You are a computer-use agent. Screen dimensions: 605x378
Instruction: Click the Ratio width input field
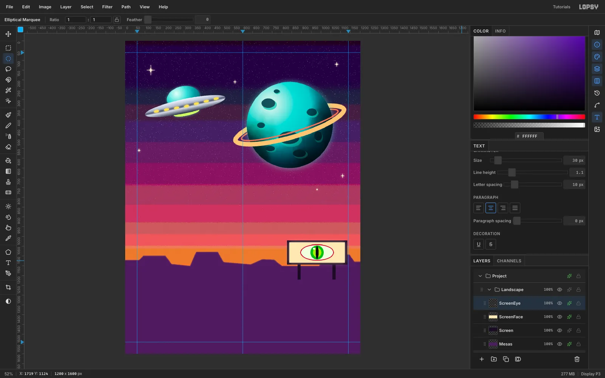tap(76, 20)
